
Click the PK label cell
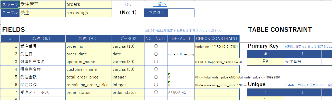[x=266, y=62]
